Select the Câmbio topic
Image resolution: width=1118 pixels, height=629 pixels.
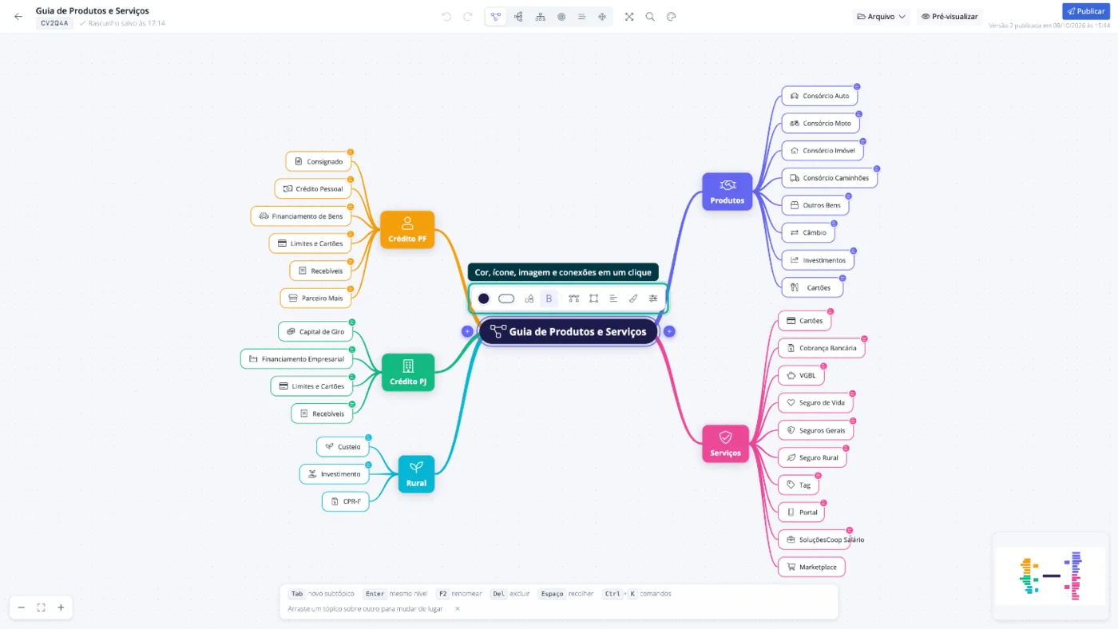pyautogui.click(x=808, y=232)
